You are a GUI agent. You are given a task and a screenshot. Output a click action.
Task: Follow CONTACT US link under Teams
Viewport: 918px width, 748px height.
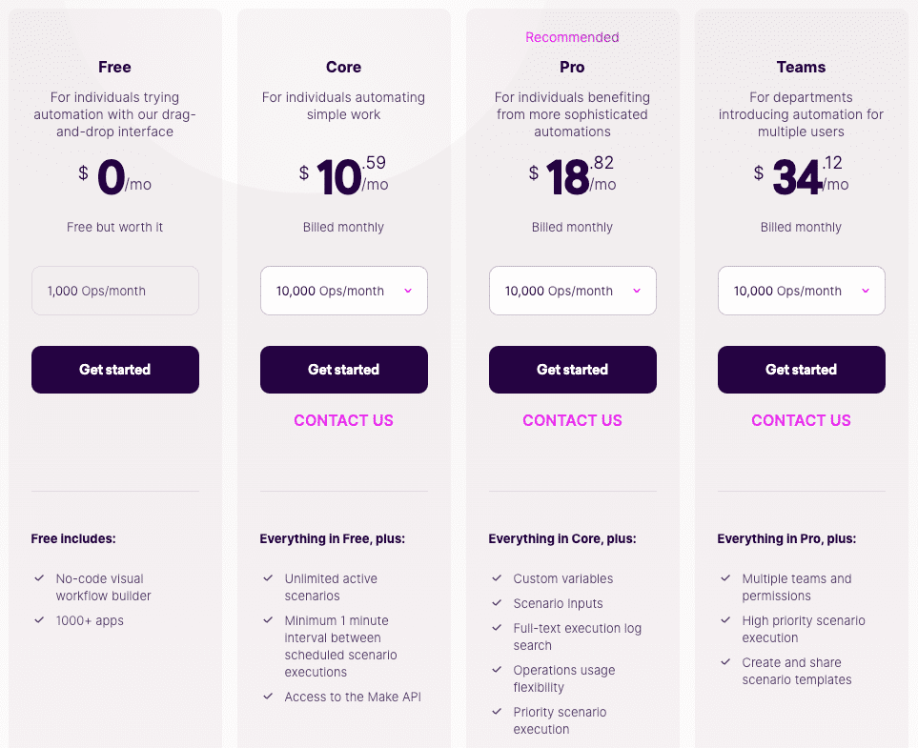click(801, 420)
